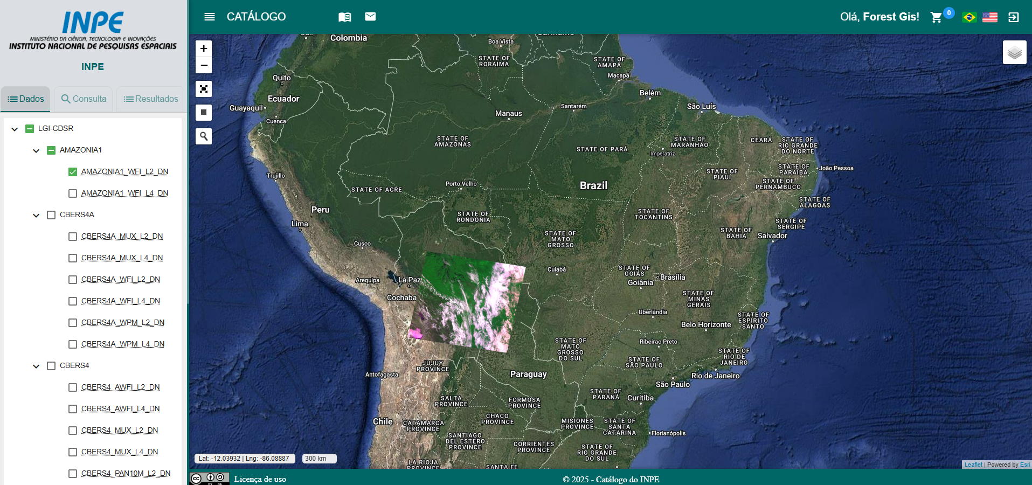
Task: Collapse the AMAZONIA1 group
Action: click(x=36, y=150)
